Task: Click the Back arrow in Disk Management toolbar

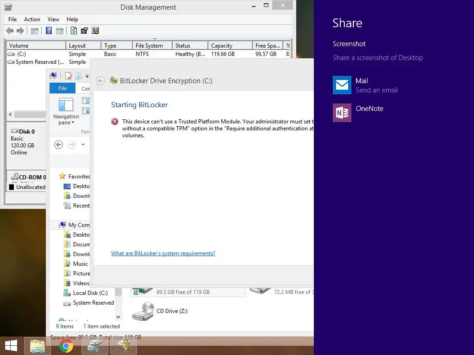Action: [x=10, y=31]
